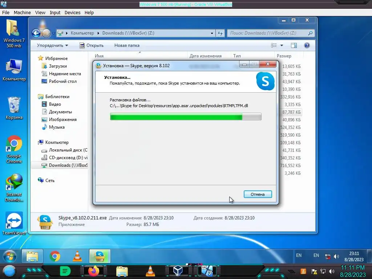Screen dimensions: 372x279
Task: Open the VirtualBox File menu
Action: point(6,13)
